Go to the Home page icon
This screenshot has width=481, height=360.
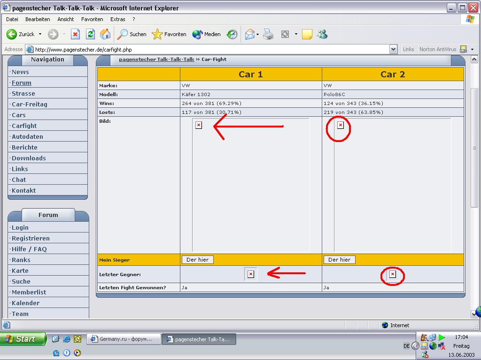105,34
